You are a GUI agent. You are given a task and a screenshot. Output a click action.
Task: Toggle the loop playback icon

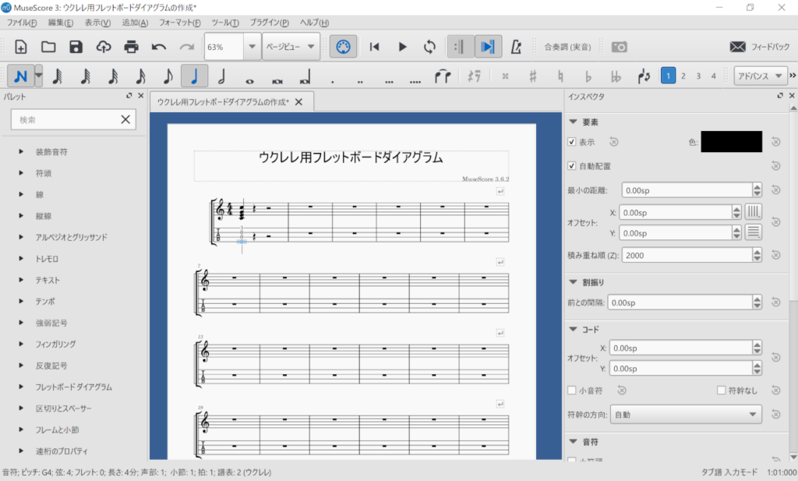[x=429, y=47]
